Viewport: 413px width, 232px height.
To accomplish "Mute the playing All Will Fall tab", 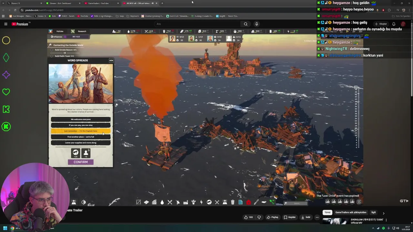I will point(153,3).
